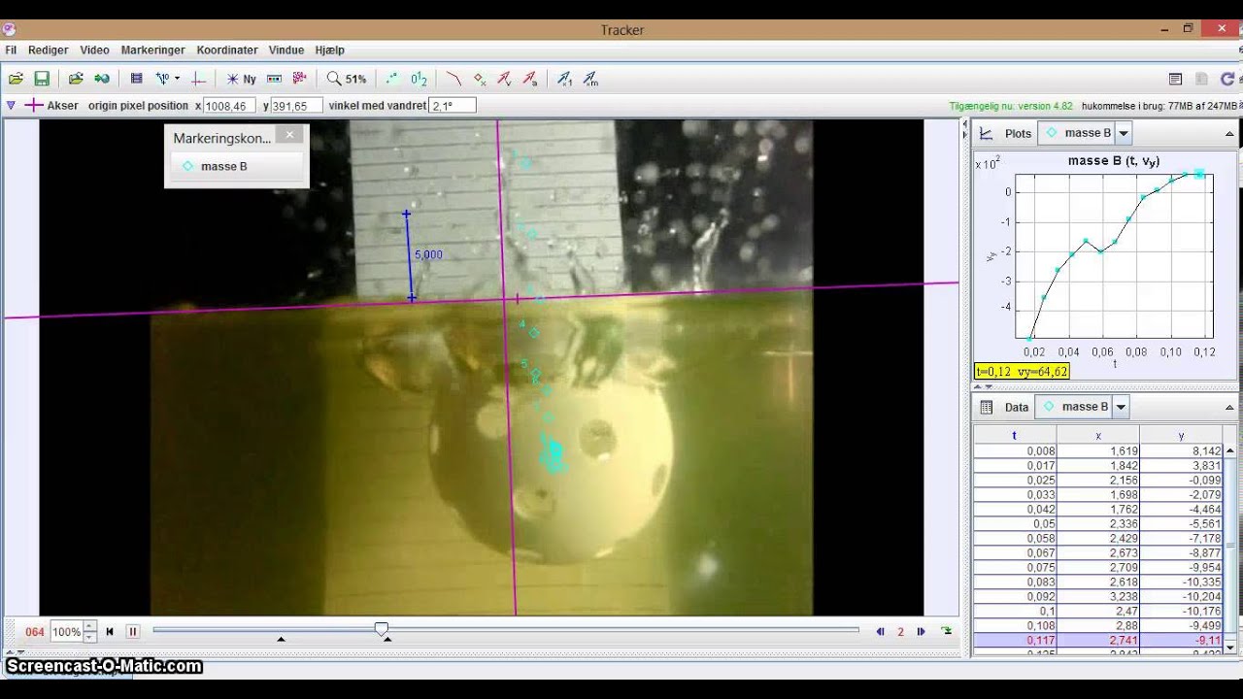The image size is (1243, 699).
Task: Click the end frame marker triangle below the slider
Action: point(387,639)
